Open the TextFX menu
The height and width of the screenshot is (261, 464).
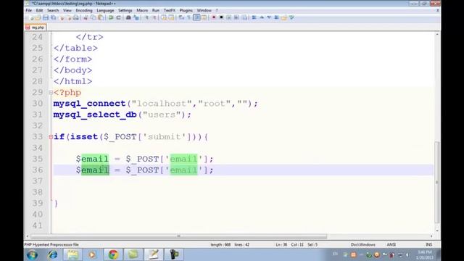[x=169, y=10]
